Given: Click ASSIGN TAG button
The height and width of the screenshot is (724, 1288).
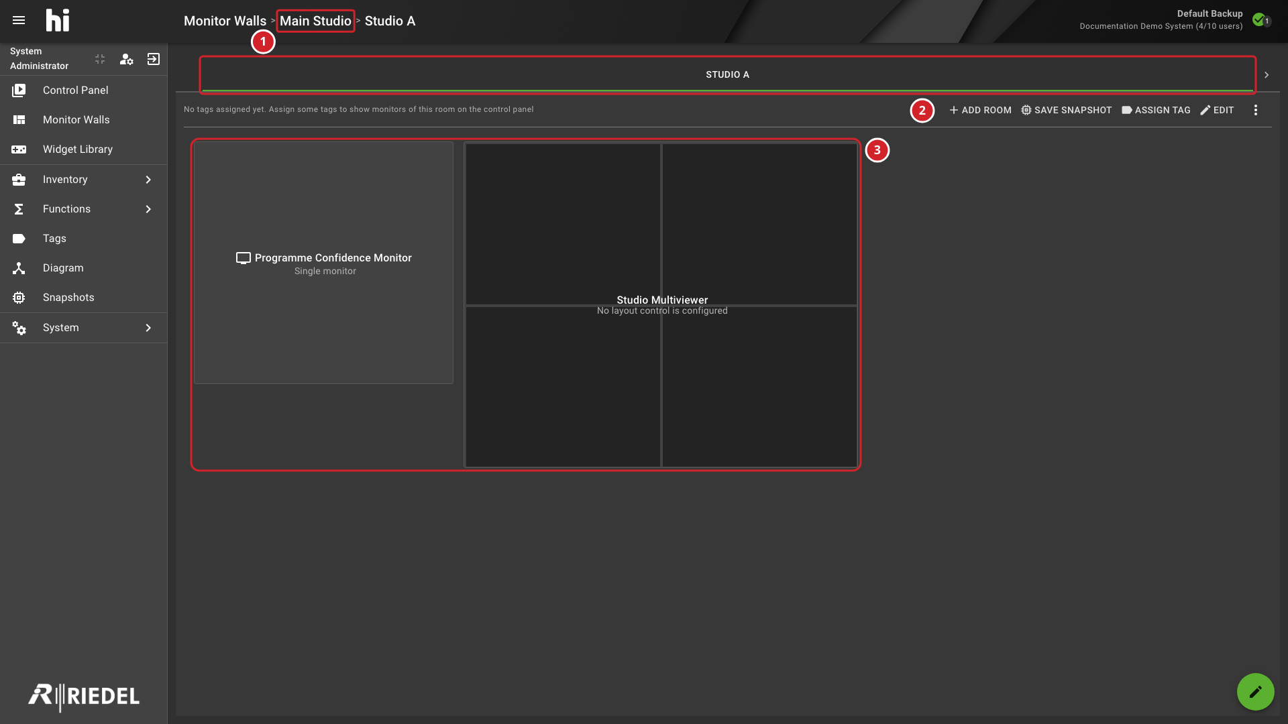Looking at the screenshot, I should [1156, 110].
